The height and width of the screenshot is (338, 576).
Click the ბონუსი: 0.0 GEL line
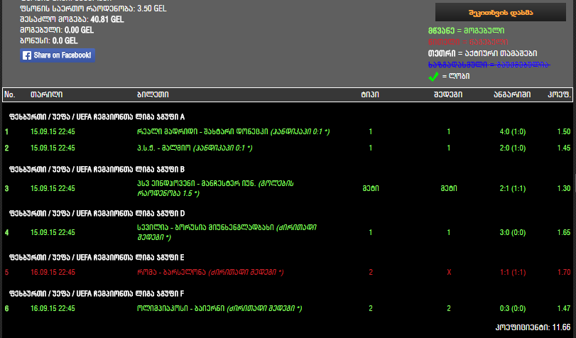pyautogui.click(x=49, y=40)
